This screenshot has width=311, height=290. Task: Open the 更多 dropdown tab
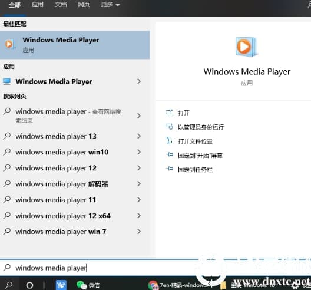click(x=110, y=4)
